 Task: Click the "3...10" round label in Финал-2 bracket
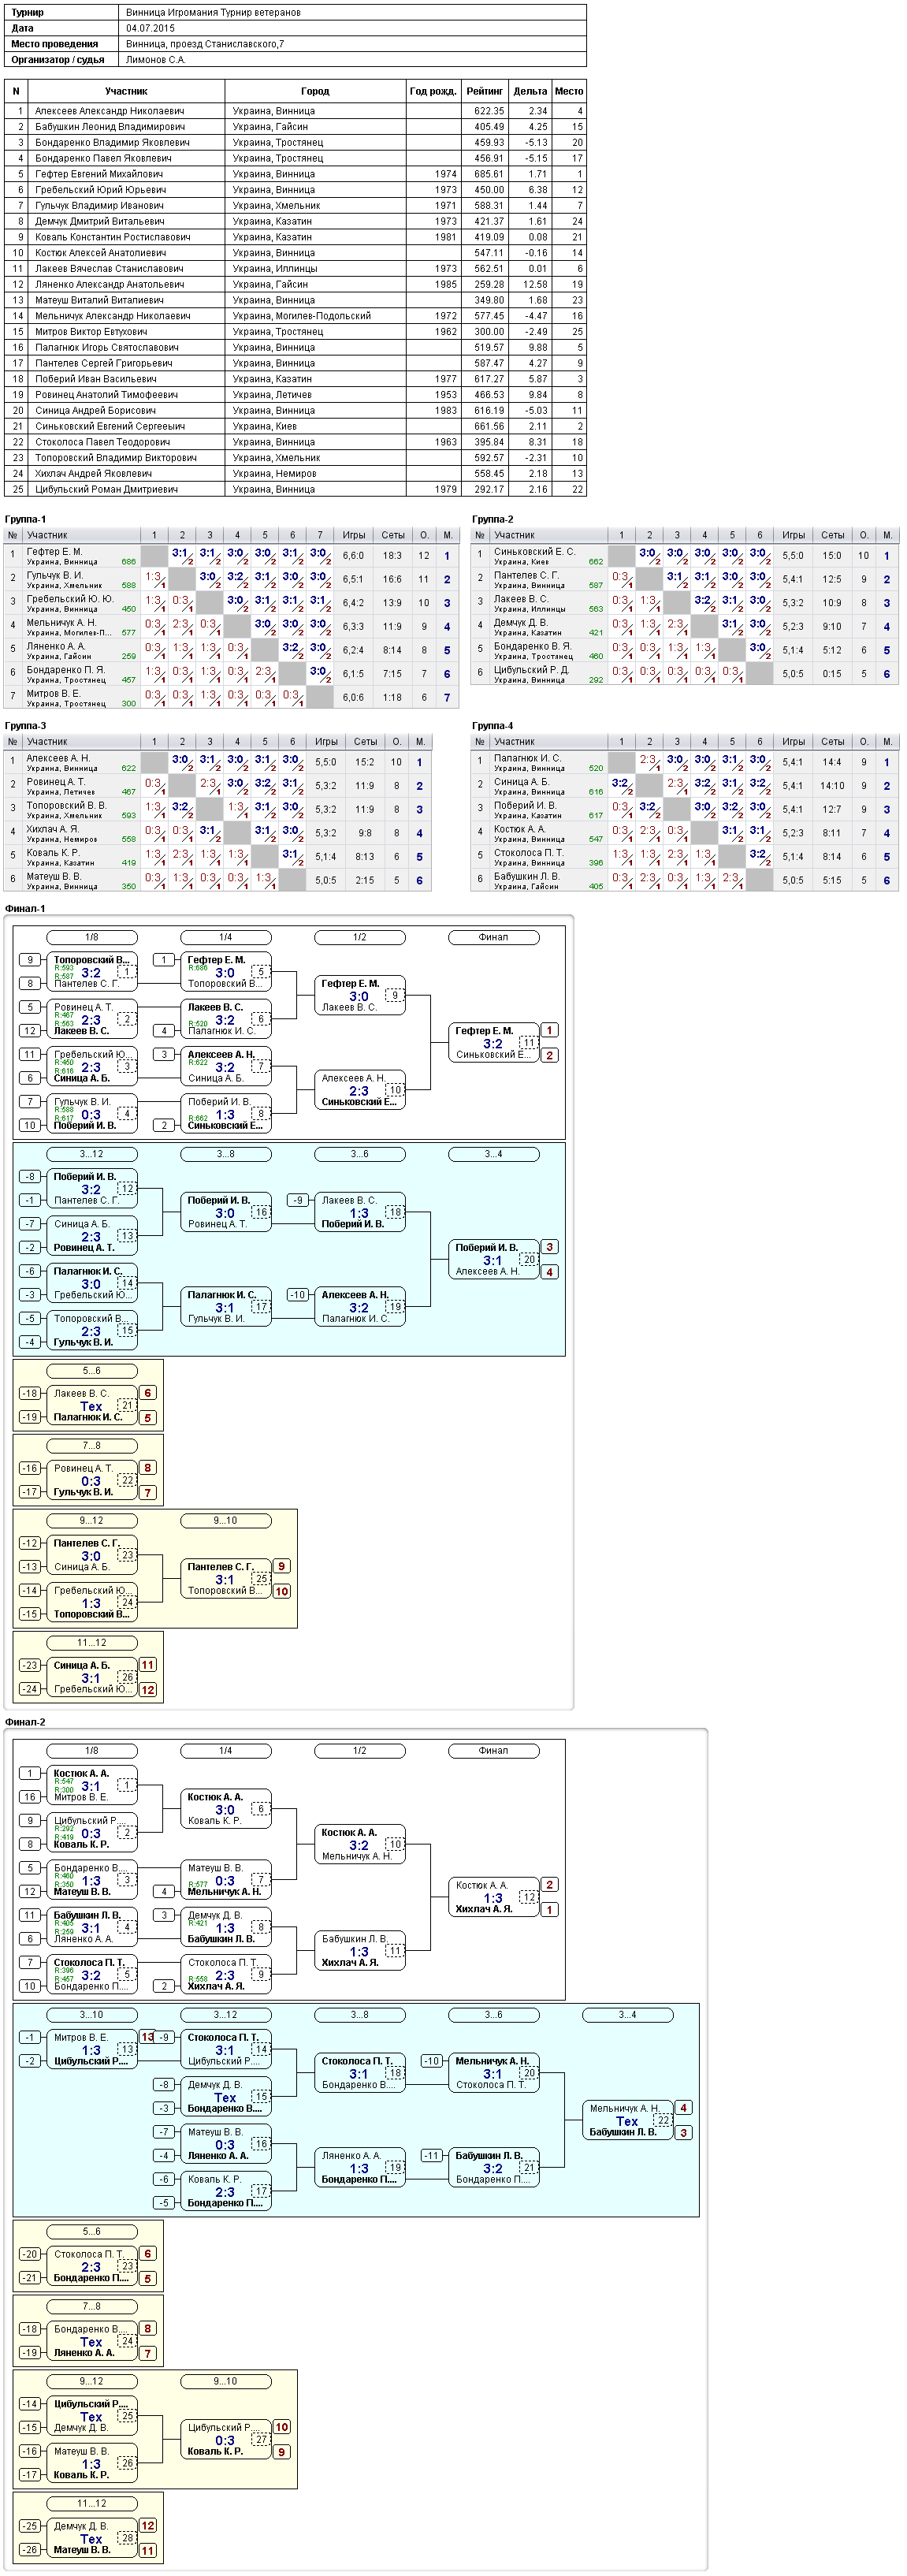92,2015
